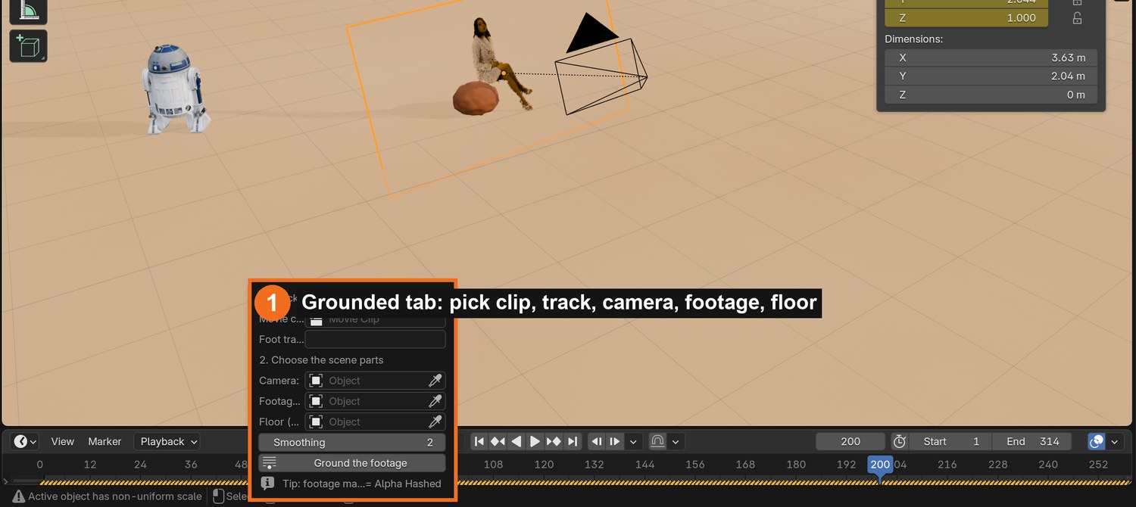The image size is (1136, 507).
Task: Jump to the next keyframe
Action: [554, 441]
